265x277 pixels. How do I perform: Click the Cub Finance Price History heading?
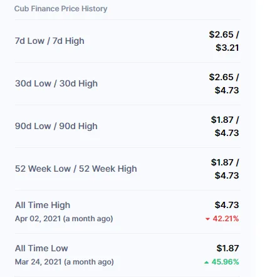61,9
